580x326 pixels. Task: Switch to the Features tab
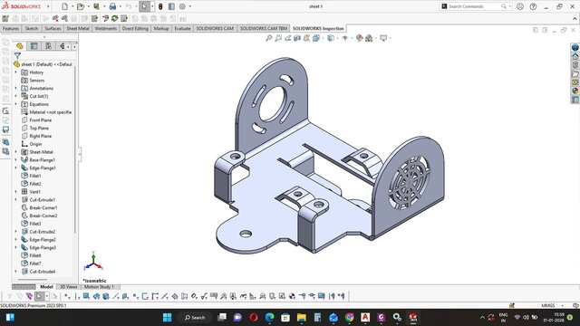[11, 28]
